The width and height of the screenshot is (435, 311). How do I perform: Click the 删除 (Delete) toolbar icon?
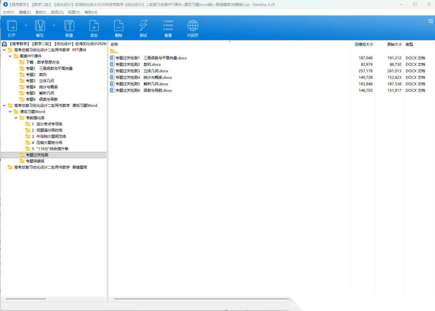pyautogui.click(x=118, y=27)
